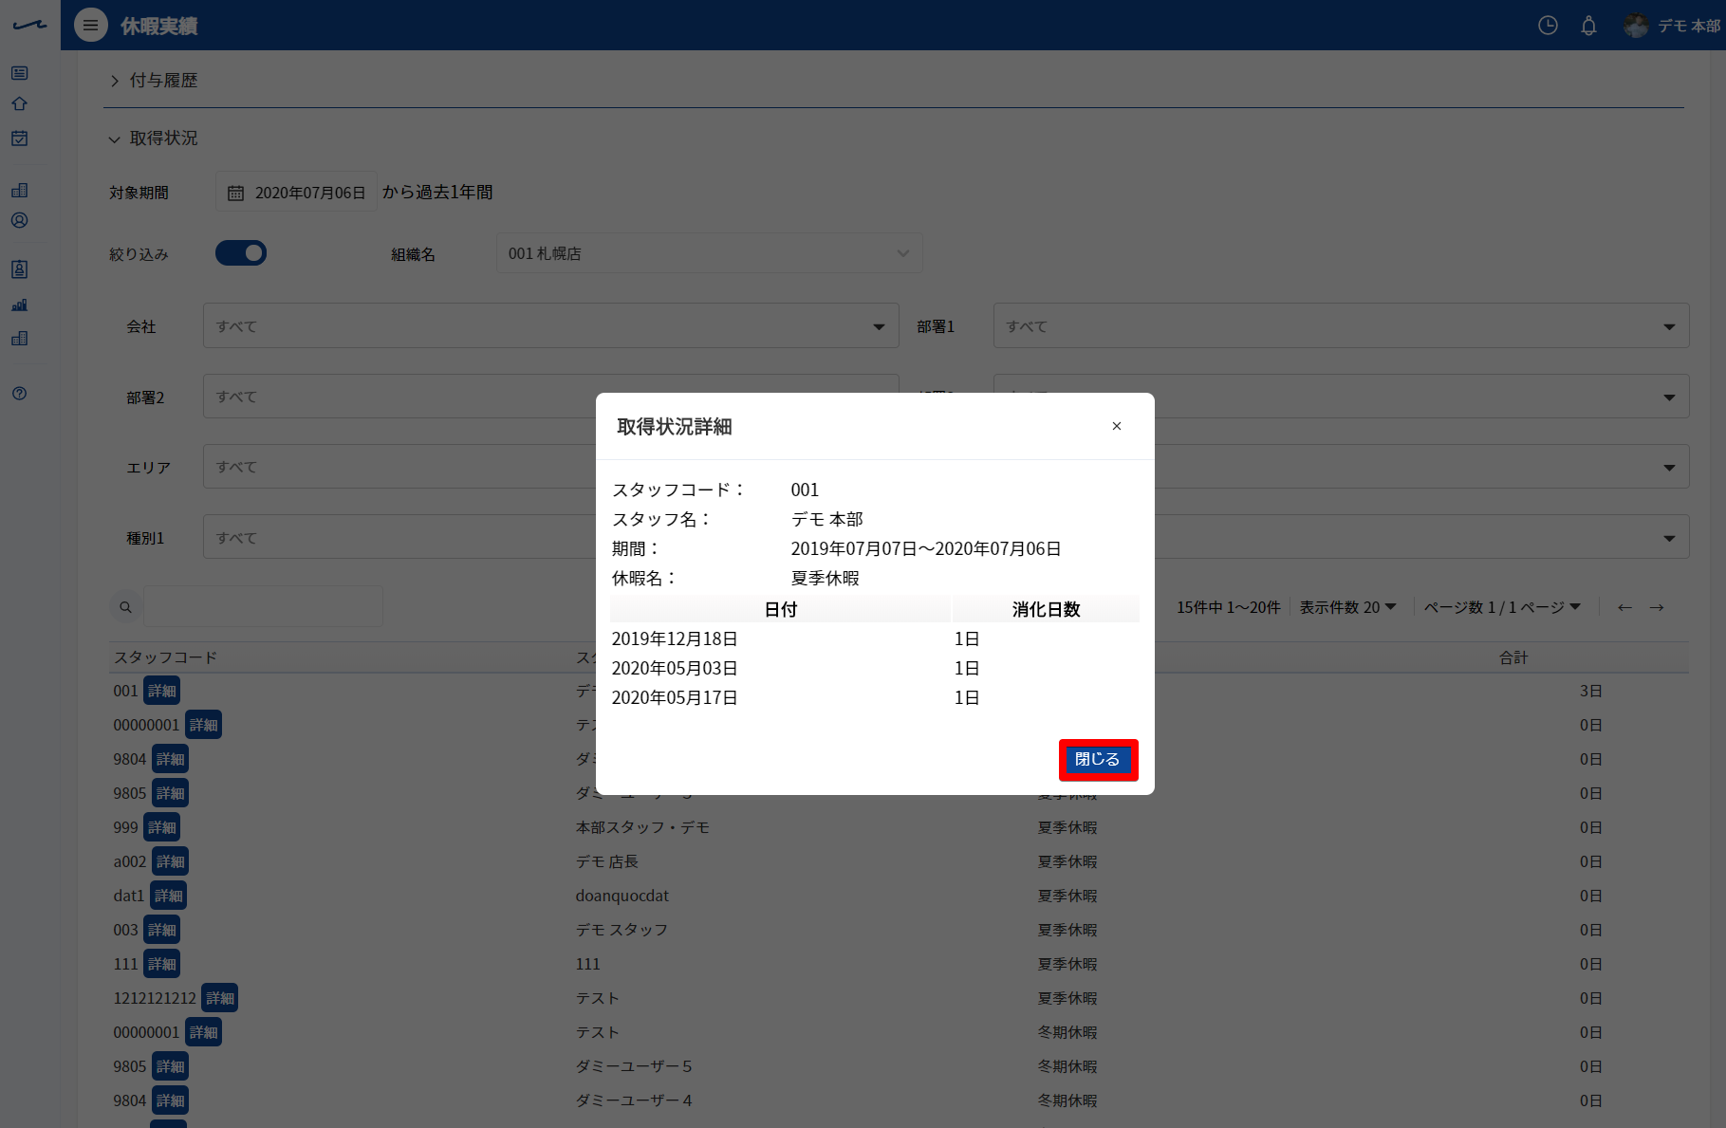Open the hamburger menu next to 休暇実績
Viewport: 1726px width, 1128px height.
coord(90,26)
